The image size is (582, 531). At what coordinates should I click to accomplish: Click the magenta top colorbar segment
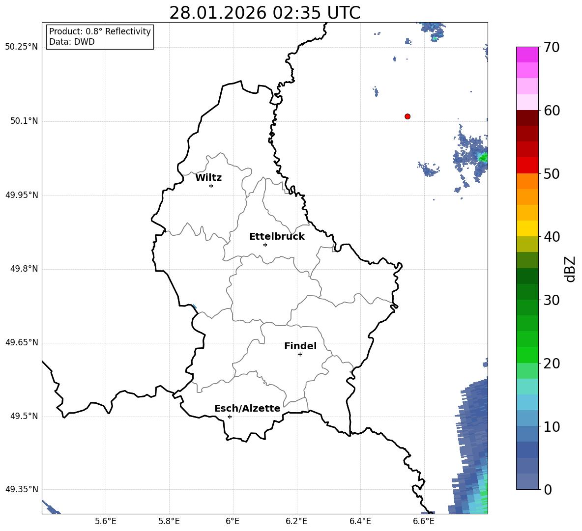point(527,55)
